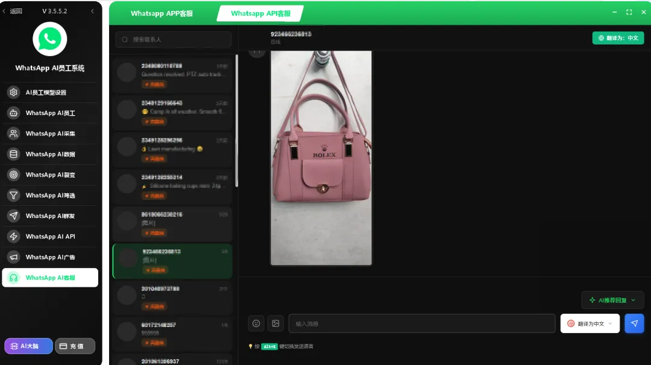Open the WhatsApp AI API lightning icon
The height and width of the screenshot is (365, 651).
tap(14, 237)
